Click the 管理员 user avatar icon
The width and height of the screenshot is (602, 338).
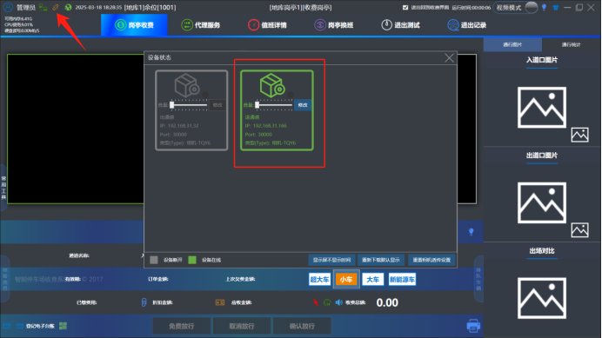click(x=8, y=7)
